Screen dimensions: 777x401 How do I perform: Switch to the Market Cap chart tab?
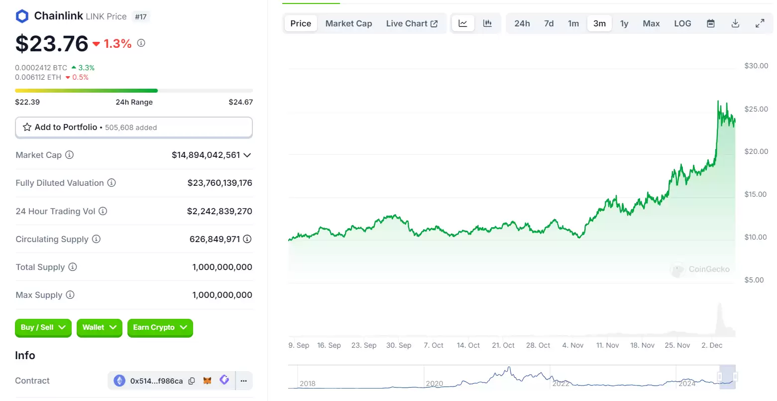(x=348, y=23)
